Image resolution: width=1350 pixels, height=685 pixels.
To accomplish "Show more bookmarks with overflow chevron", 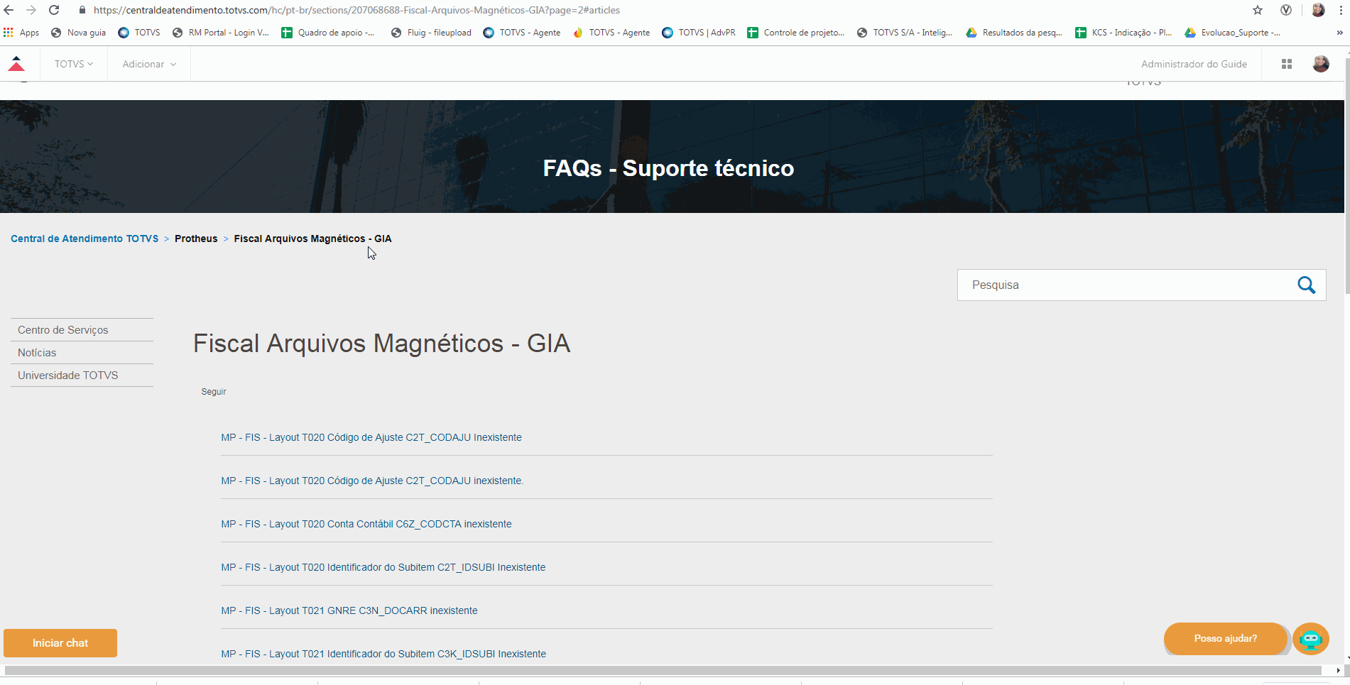I will (x=1339, y=33).
